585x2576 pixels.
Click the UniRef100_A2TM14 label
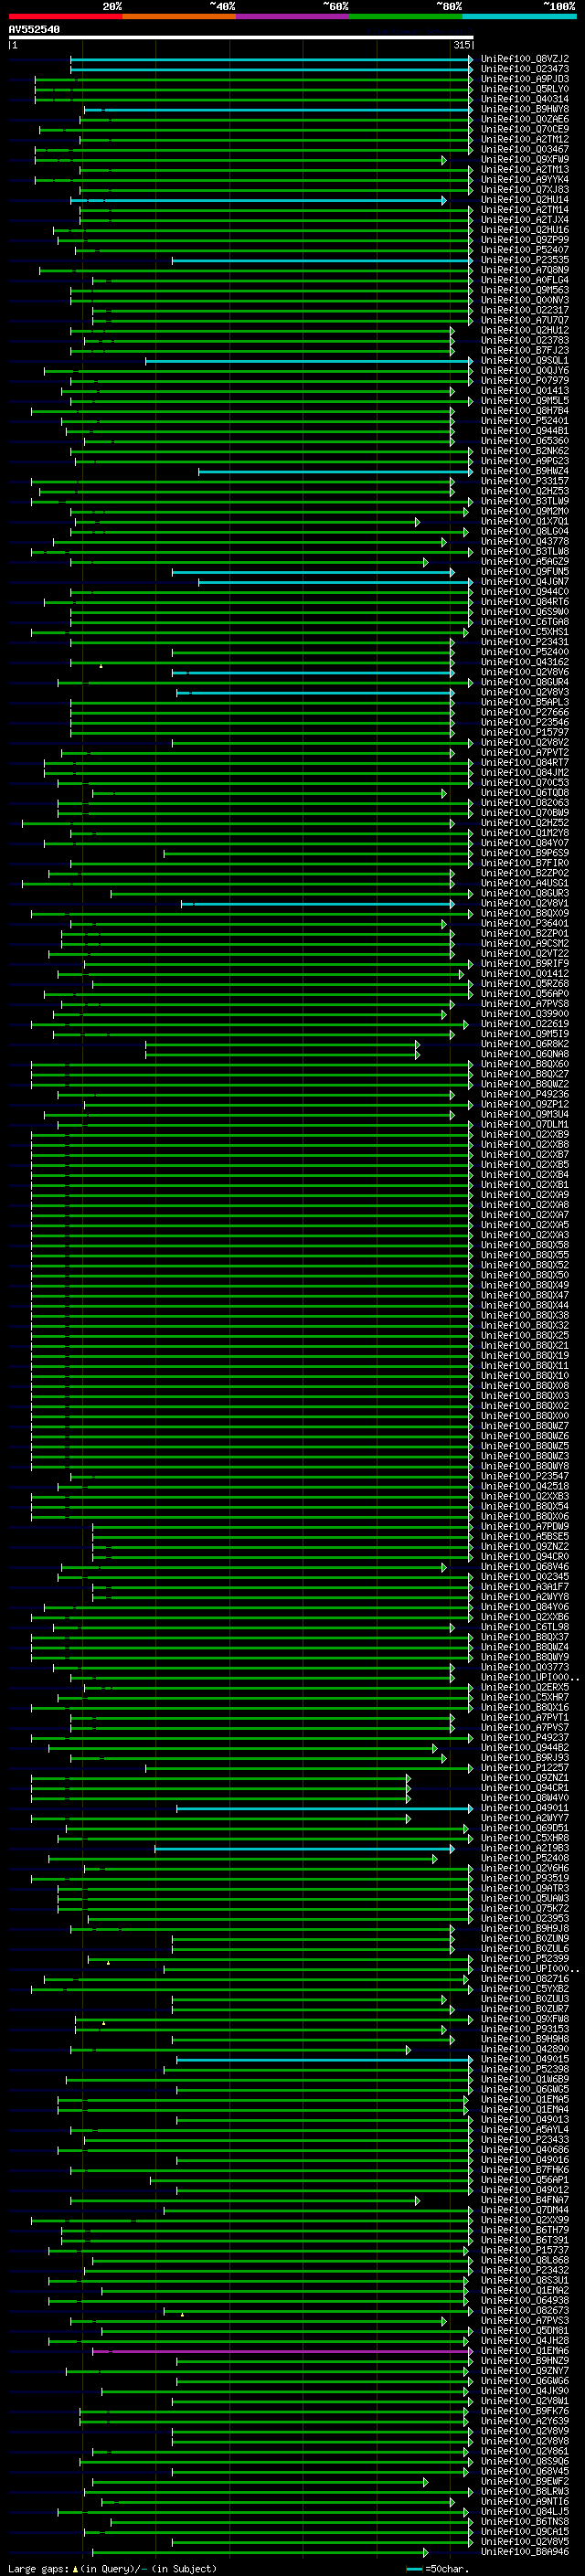click(525, 210)
